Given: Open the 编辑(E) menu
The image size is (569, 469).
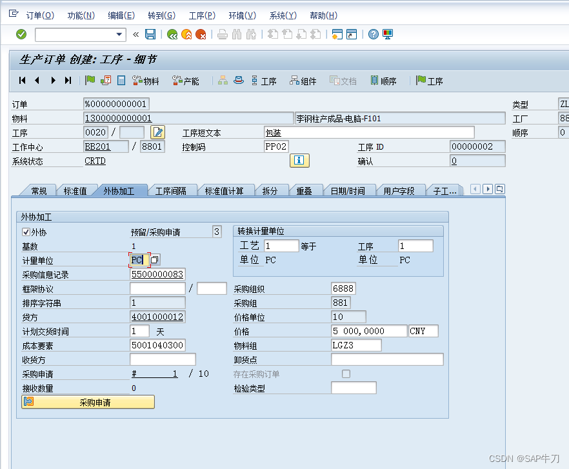Looking at the screenshot, I should (x=121, y=15).
